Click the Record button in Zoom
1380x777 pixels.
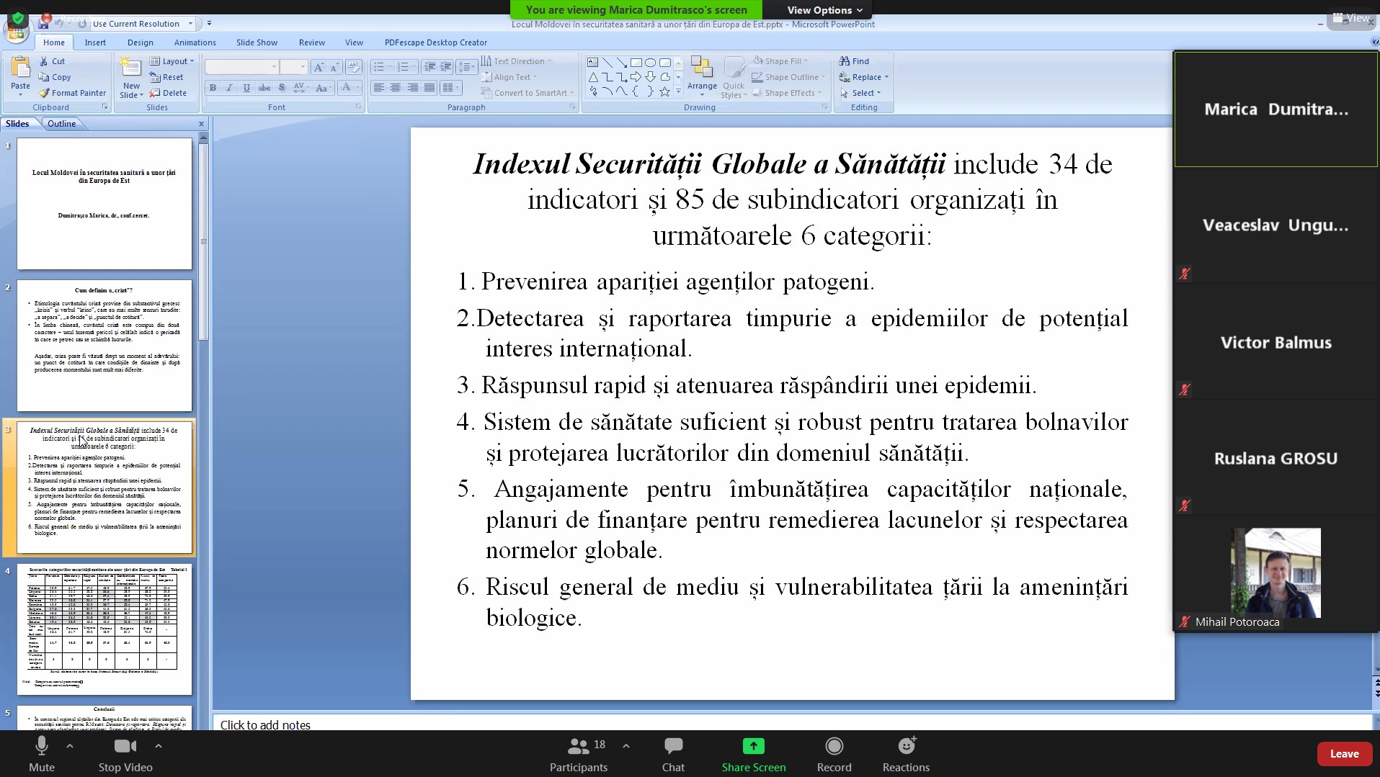click(x=834, y=754)
